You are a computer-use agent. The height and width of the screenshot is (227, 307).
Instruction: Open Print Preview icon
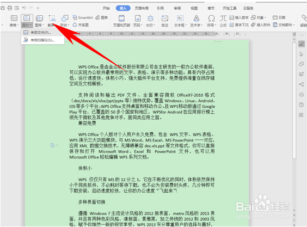click(17, 8)
